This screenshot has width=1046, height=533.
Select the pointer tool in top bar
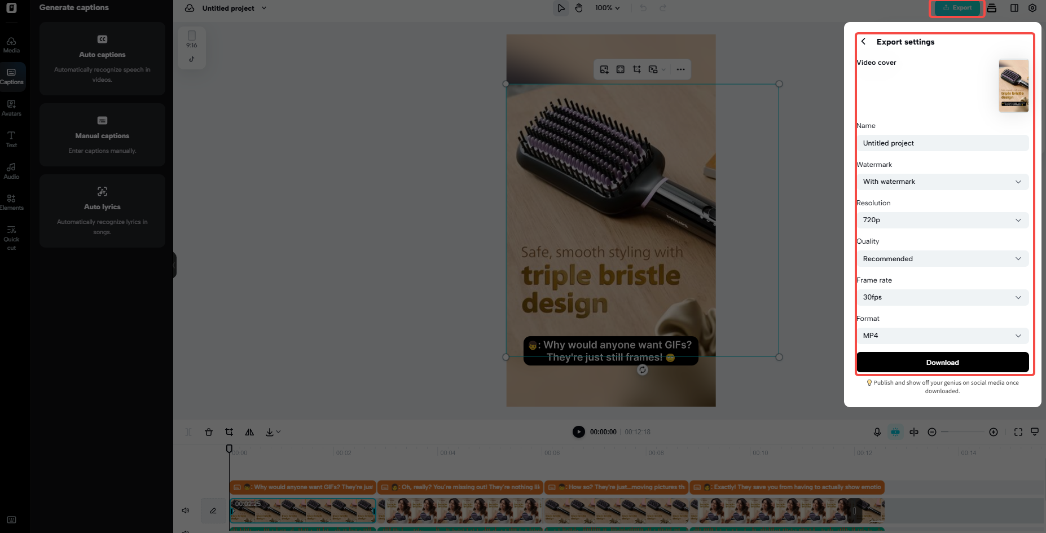pyautogui.click(x=561, y=8)
